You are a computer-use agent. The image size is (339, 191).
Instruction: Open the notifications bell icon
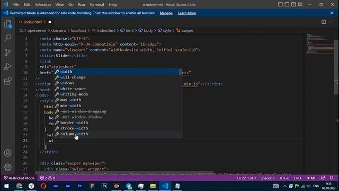(332, 178)
